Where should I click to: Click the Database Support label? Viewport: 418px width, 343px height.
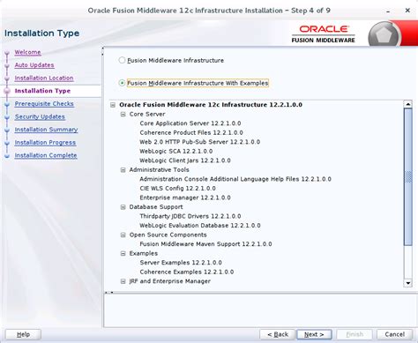[156, 207]
